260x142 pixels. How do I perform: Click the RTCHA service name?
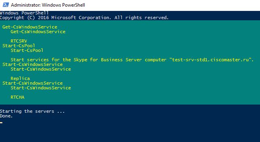(18, 97)
